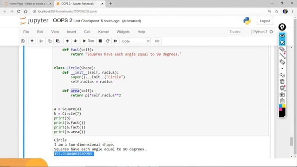The image size is (297, 167).
Task: Click the Python 3 kernel status circle
Action: (x=271, y=32)
